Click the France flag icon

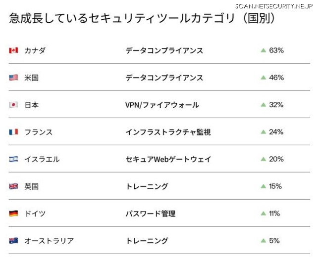[x=13, y=132]
